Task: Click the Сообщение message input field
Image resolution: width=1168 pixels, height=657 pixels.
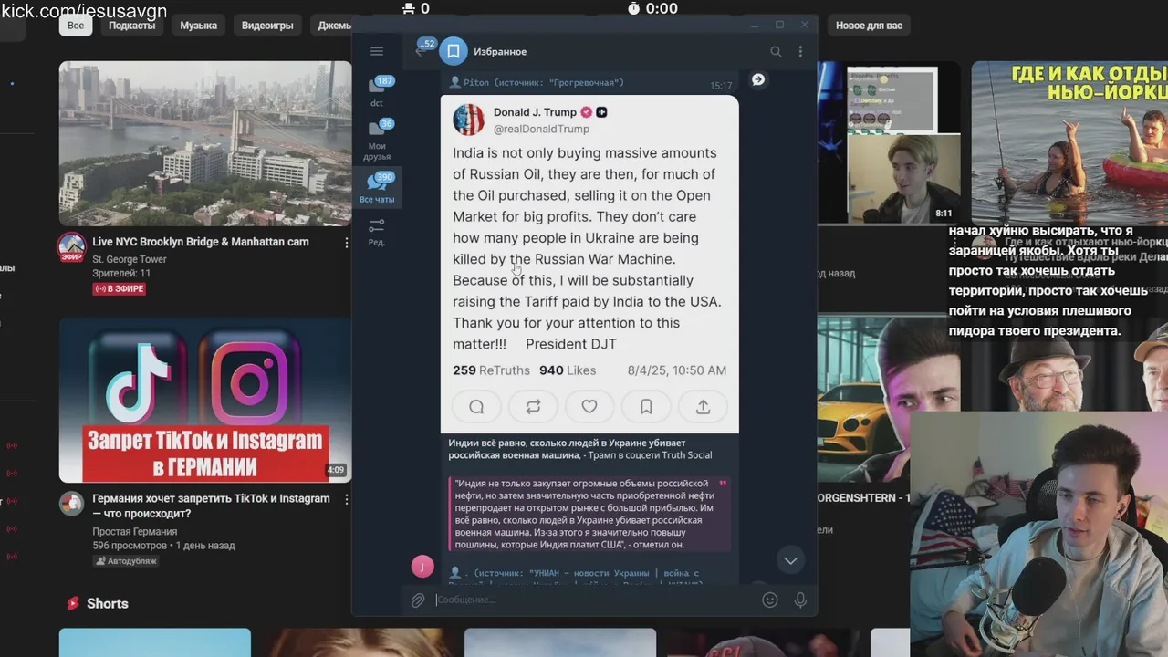Action: click(593, 600)
